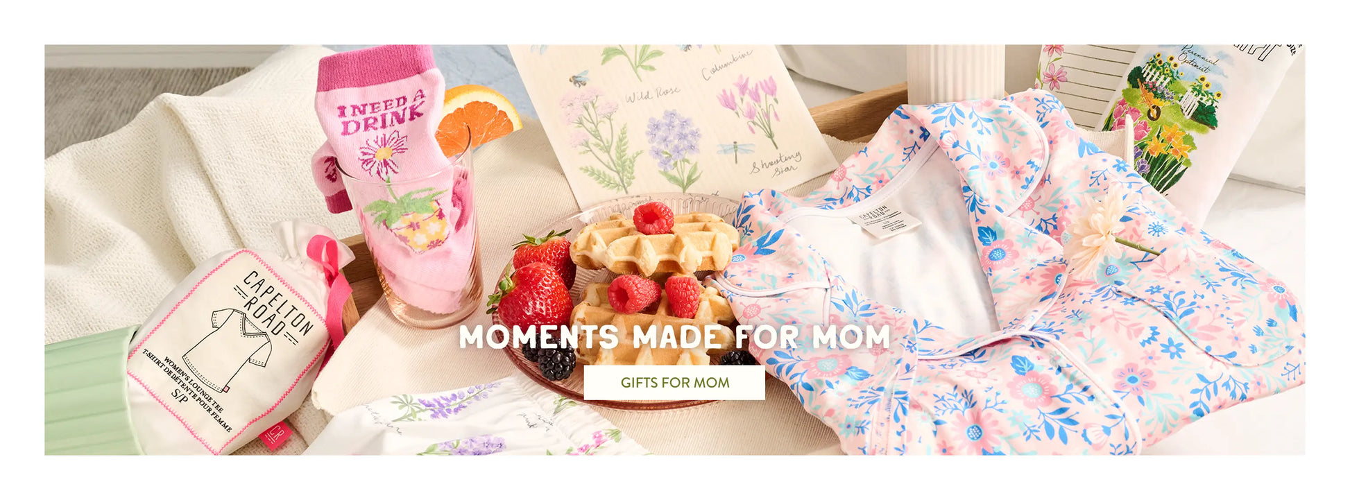Viewport: 1350px width, 500px height.
Task: Click the GIFTS FOR MOM button
Action: click(674, 382)
